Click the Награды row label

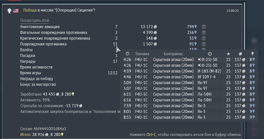28,61
